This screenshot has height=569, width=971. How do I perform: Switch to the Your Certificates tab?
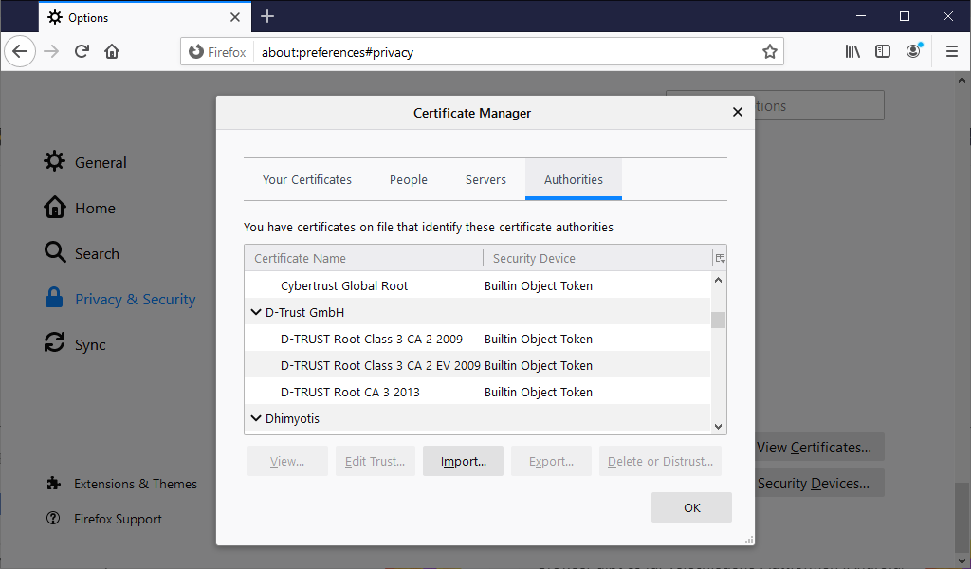pyautogui.click(x=307, y=179)
